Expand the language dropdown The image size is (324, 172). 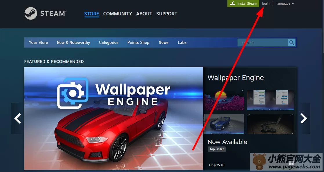(285, 3)
